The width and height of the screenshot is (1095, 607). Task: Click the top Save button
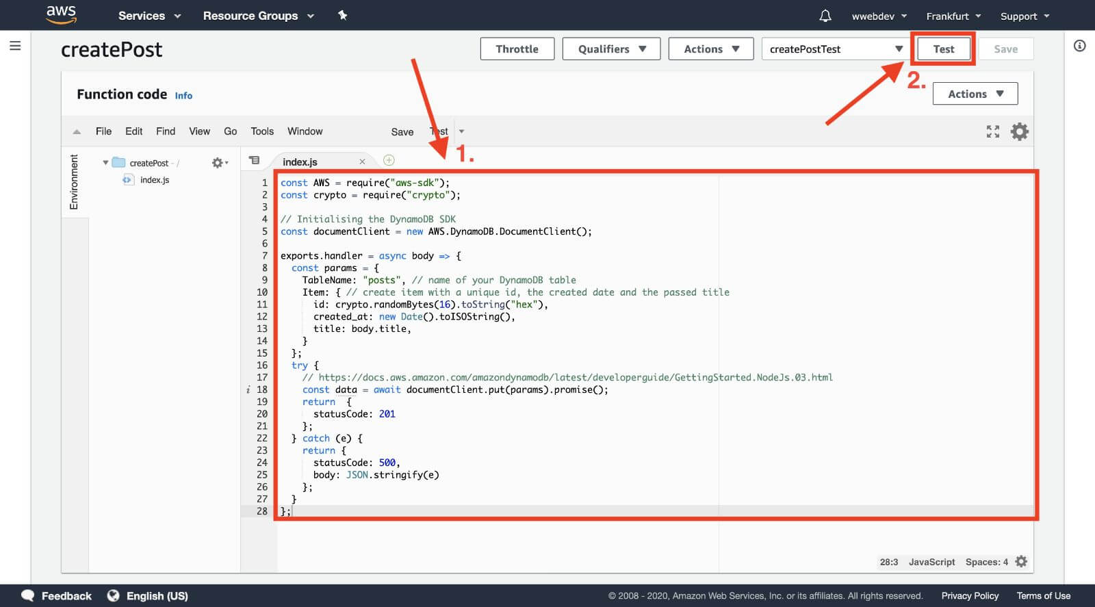tap(1006, 49)
